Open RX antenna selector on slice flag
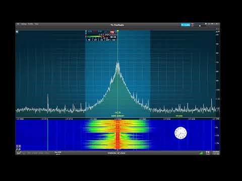Screen dimensions: 242x181 pos(90,31)
